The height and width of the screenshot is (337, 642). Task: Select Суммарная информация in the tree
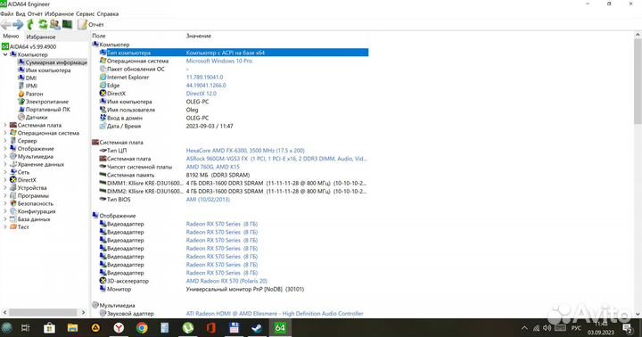click(53, 62)
